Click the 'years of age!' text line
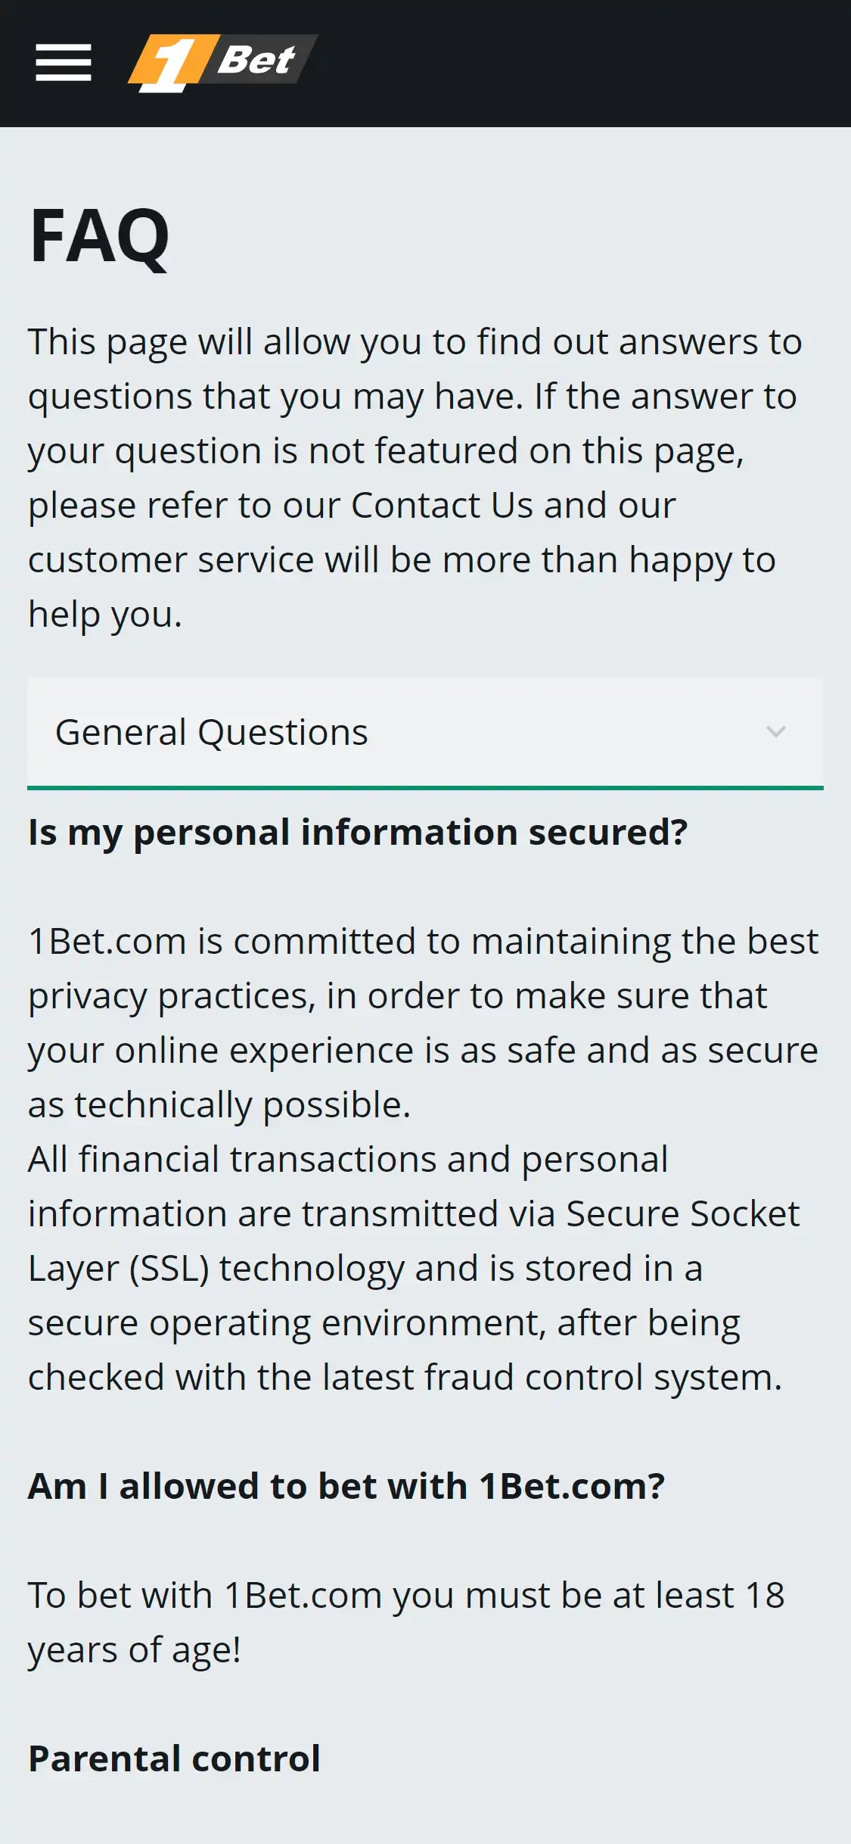 coord(135,1650)
